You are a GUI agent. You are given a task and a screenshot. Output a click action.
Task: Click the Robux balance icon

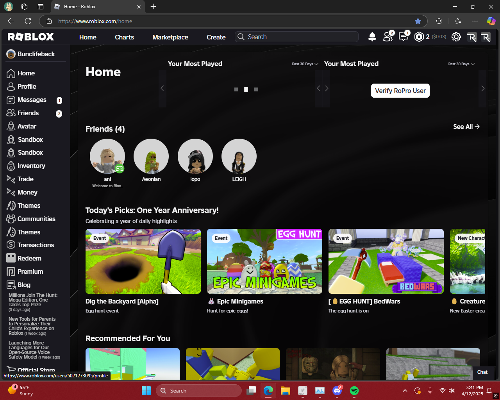click(419, 37)
